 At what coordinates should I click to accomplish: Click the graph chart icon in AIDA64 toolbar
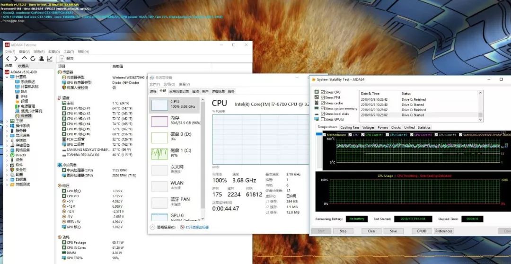(x=50, y=59)
